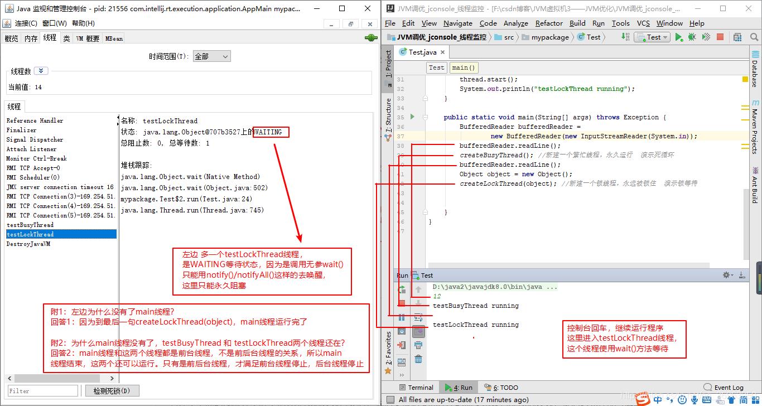
Task: Click the mypackage breadcrumb in the navigation bar
Action: [x=546, y=37]
